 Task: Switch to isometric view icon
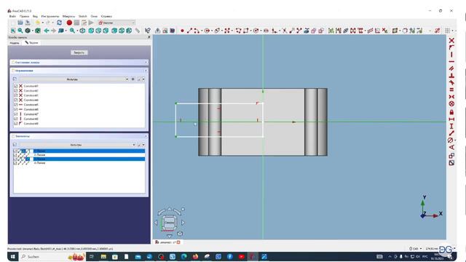82,31
